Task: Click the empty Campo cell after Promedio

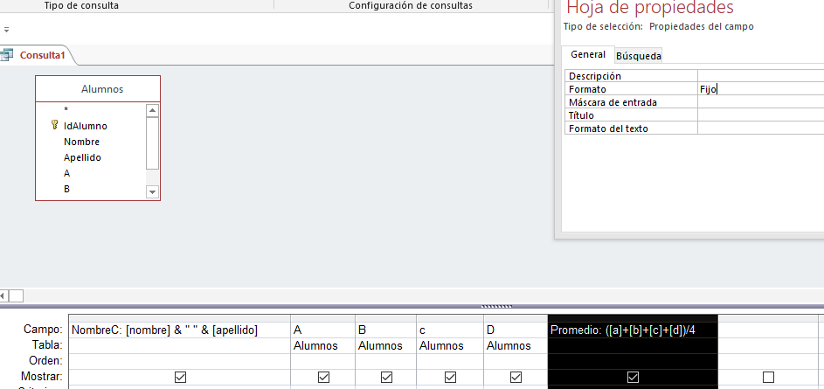Action: [x=768, y=330]
